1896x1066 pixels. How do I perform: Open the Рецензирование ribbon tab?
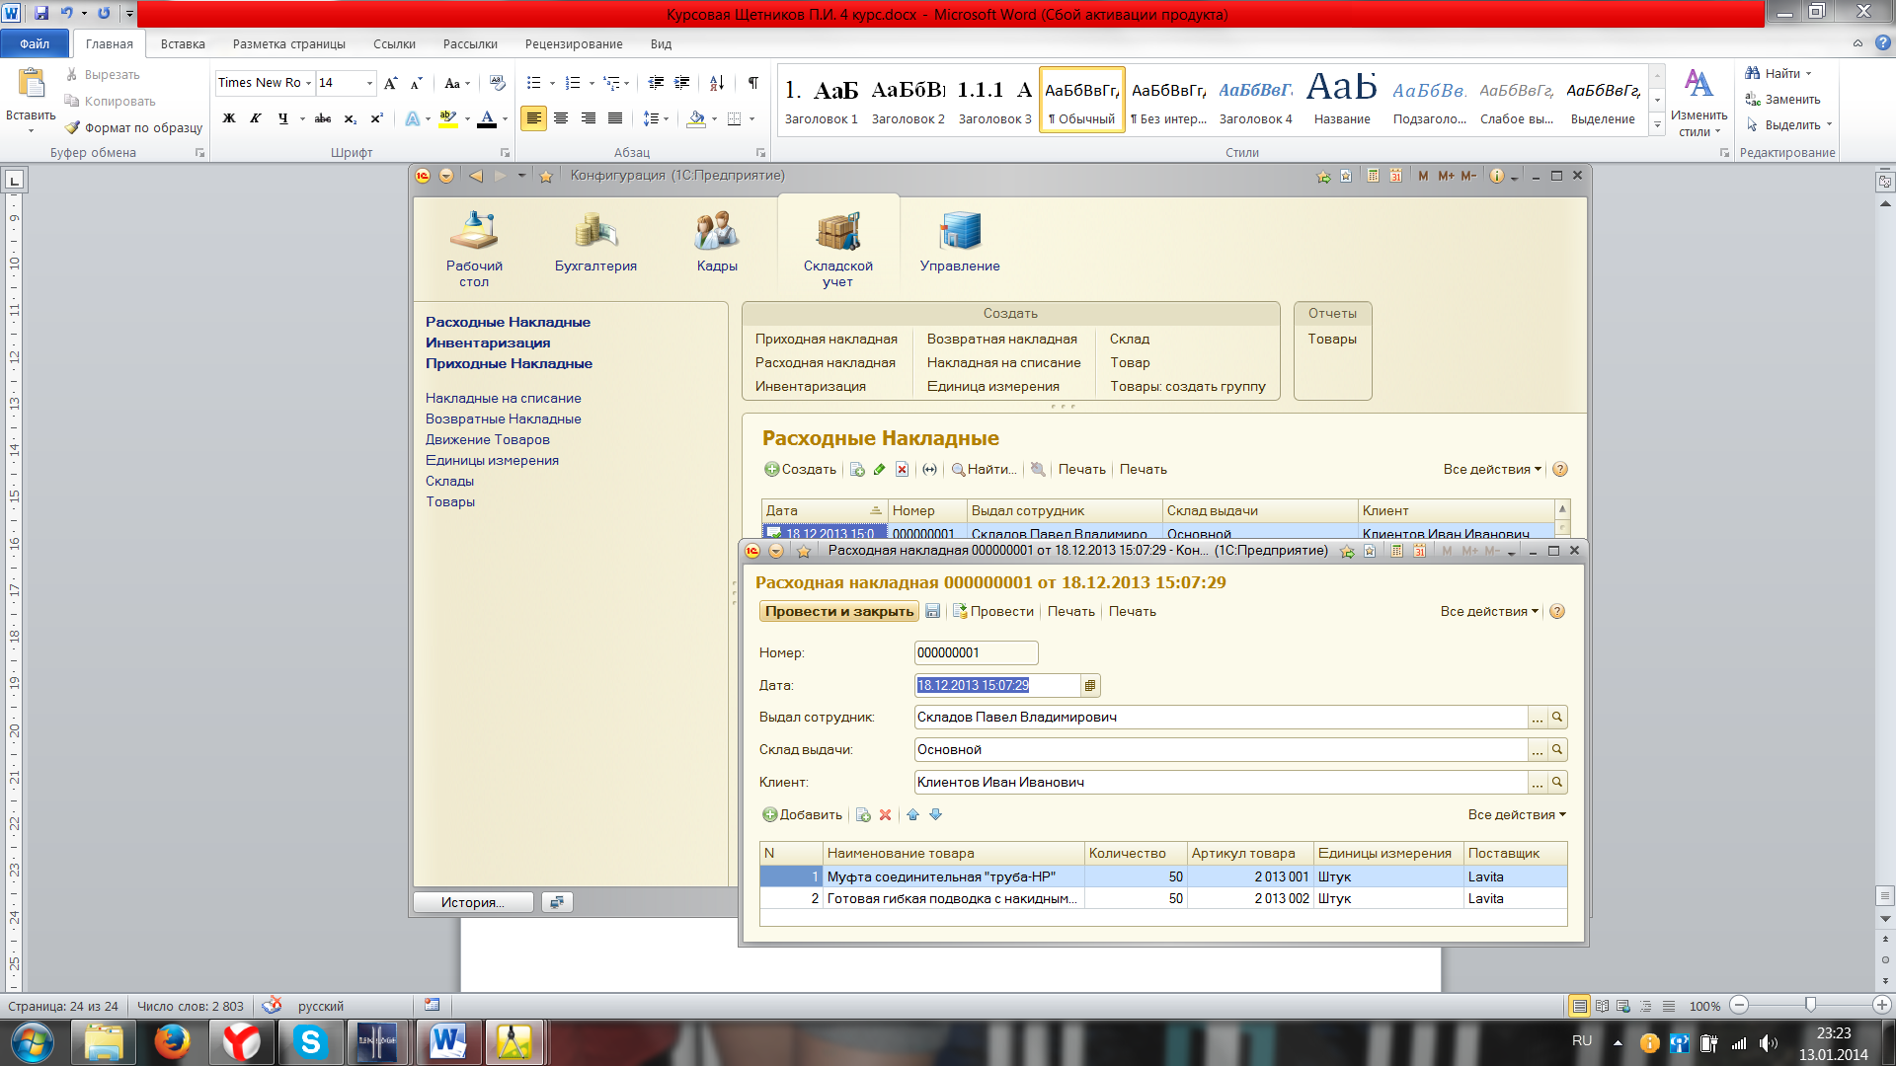click(x=574, y=43)
